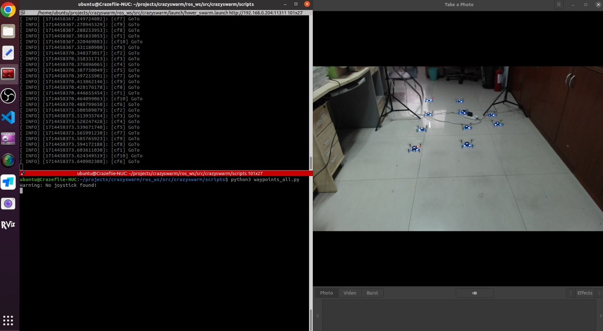Go to previous effects page arrow
The image size is (603, 331).
tap(571, 293)
